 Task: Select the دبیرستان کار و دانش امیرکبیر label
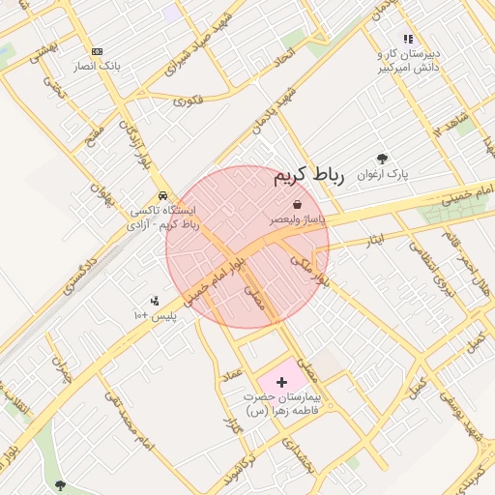click(409, 61)
